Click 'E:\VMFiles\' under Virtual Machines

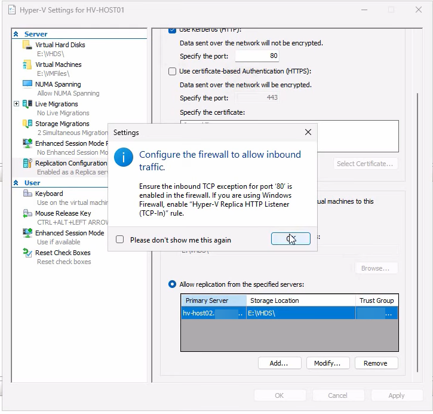[53, 73]
